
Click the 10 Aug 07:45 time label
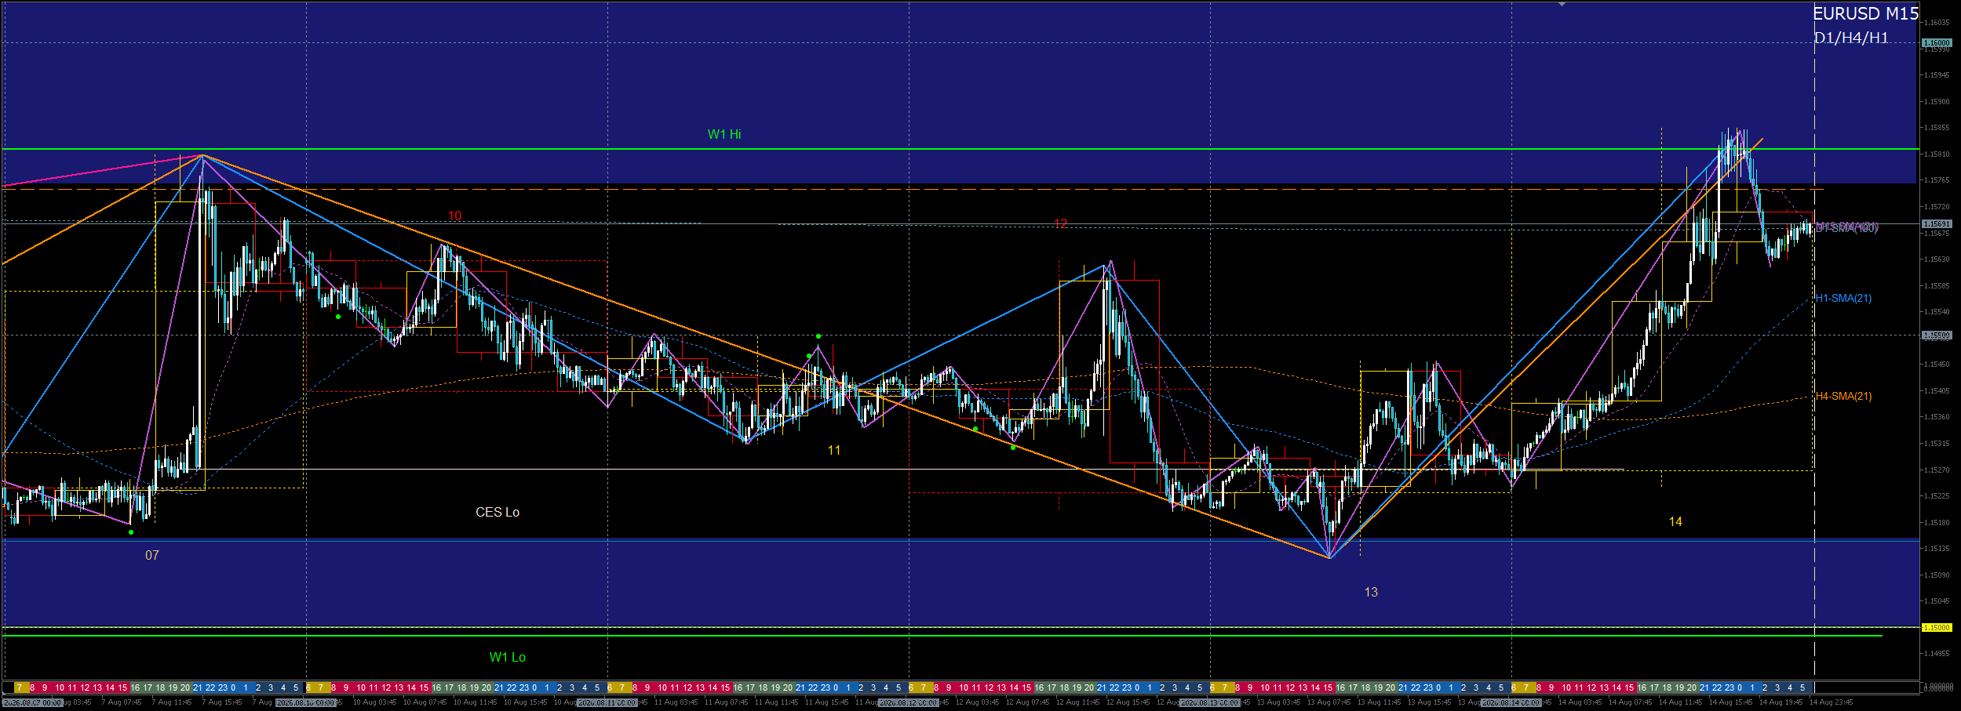[425, 702]
